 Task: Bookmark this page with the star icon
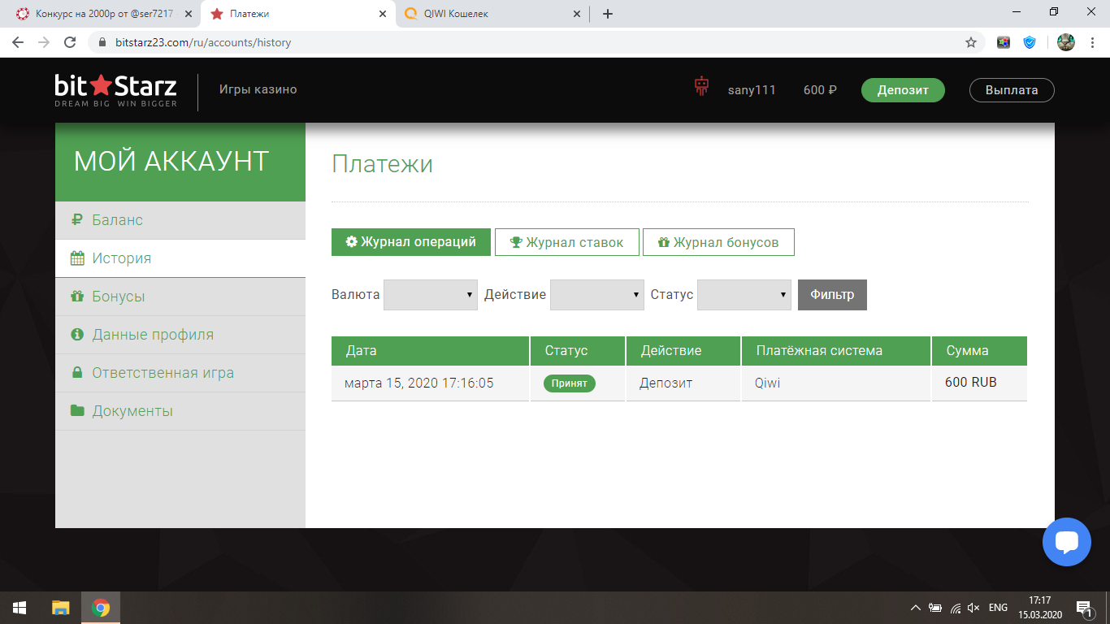971,42
